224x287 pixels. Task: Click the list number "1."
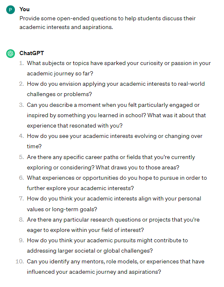point(22,63)
